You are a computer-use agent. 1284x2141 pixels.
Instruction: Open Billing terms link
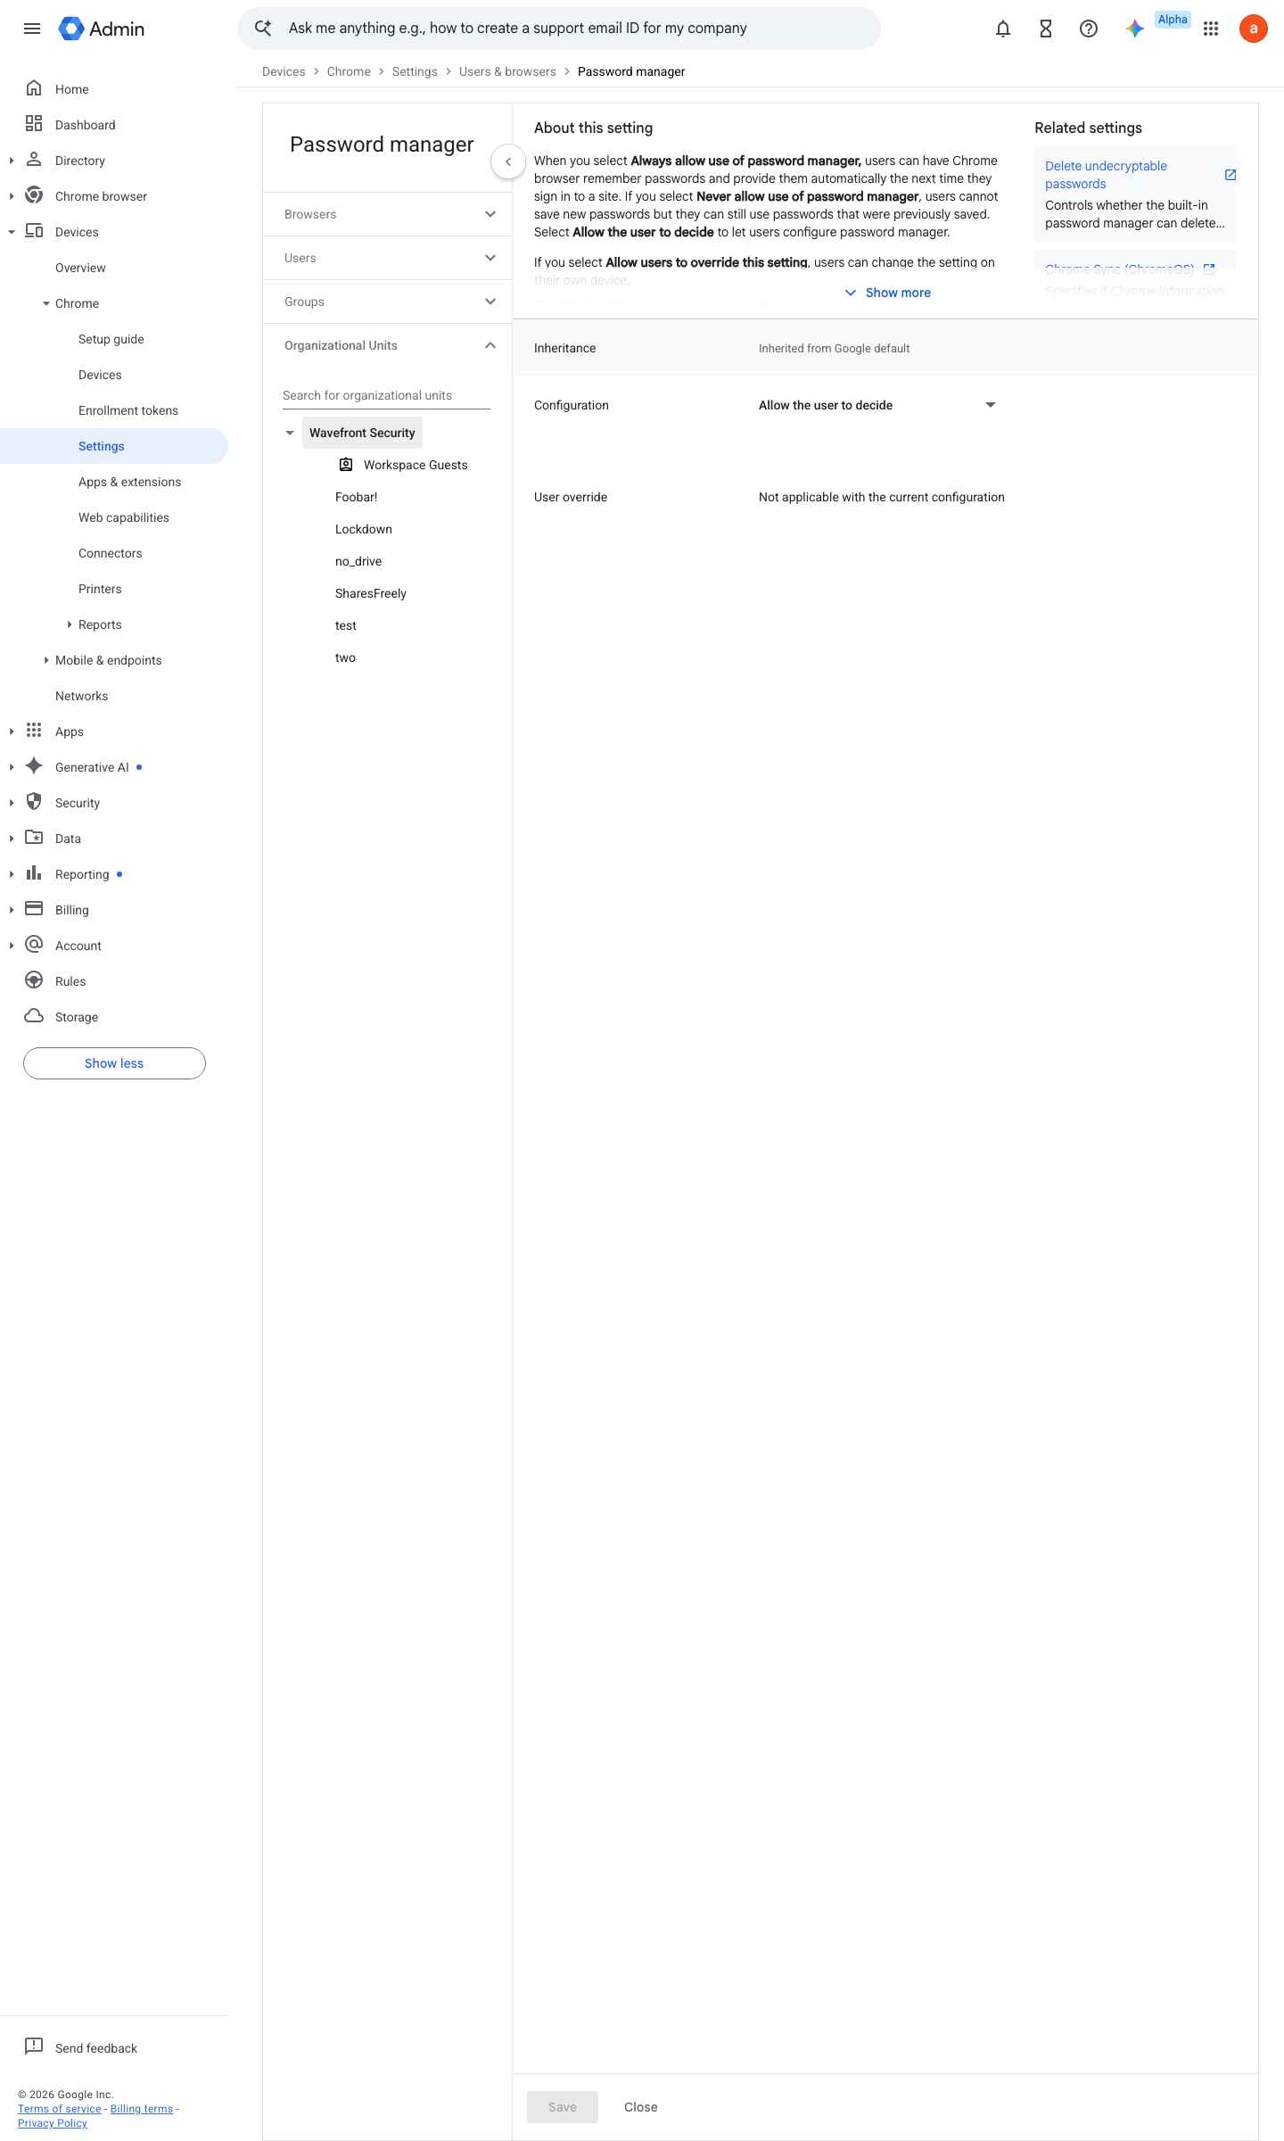click(142, 2109)
